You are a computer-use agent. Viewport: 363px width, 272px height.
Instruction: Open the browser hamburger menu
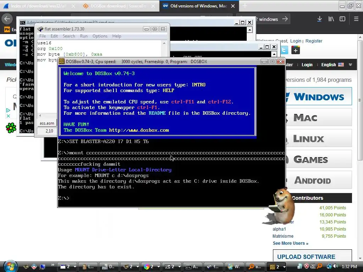tap(356, 19)
